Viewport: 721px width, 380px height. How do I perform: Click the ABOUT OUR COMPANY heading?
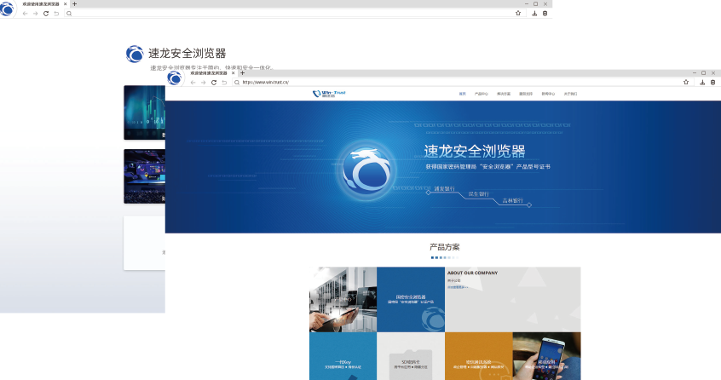pyautogui.click(x=472, y=273)
